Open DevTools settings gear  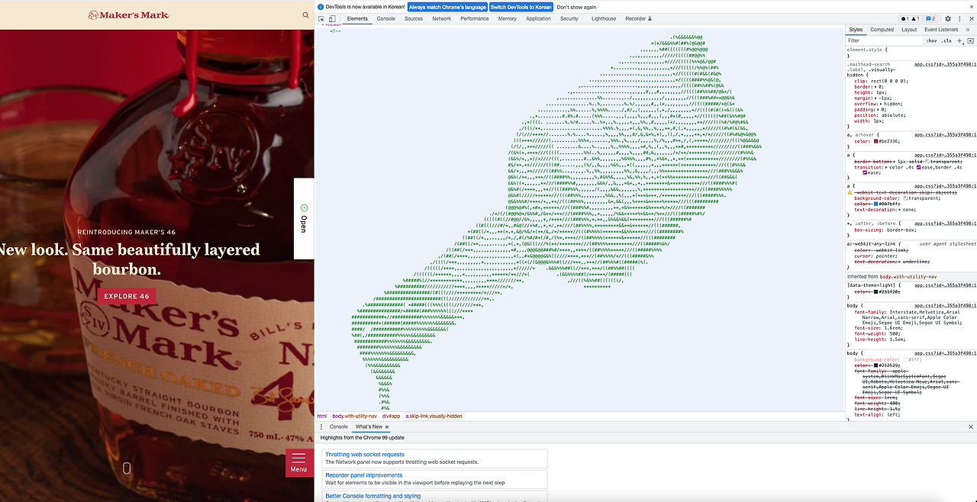948,18
